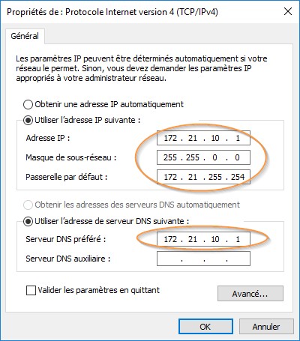The height and width of the screenshot is (341, 300).
Task: Choose Utiliser l'adresse de serveur DNS suivante
Action: pos(28,221)
